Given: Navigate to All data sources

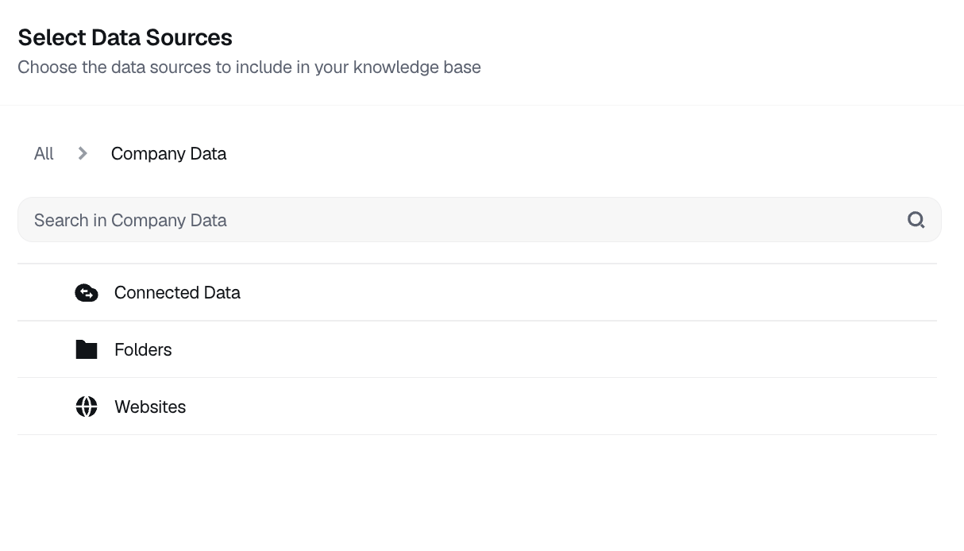Looking at the screenshot, I should [44, 153].
